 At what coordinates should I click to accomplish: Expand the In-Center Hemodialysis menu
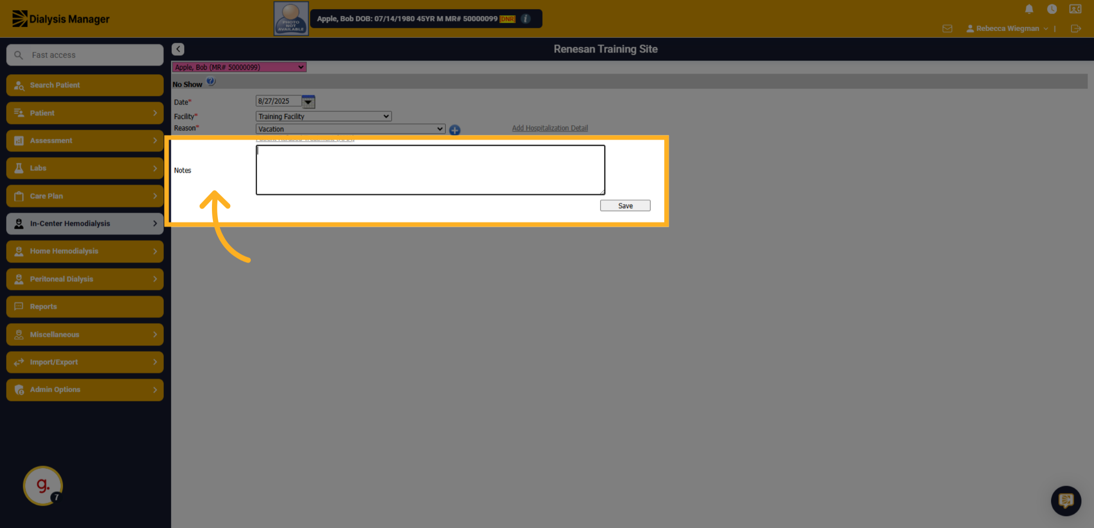85,224
